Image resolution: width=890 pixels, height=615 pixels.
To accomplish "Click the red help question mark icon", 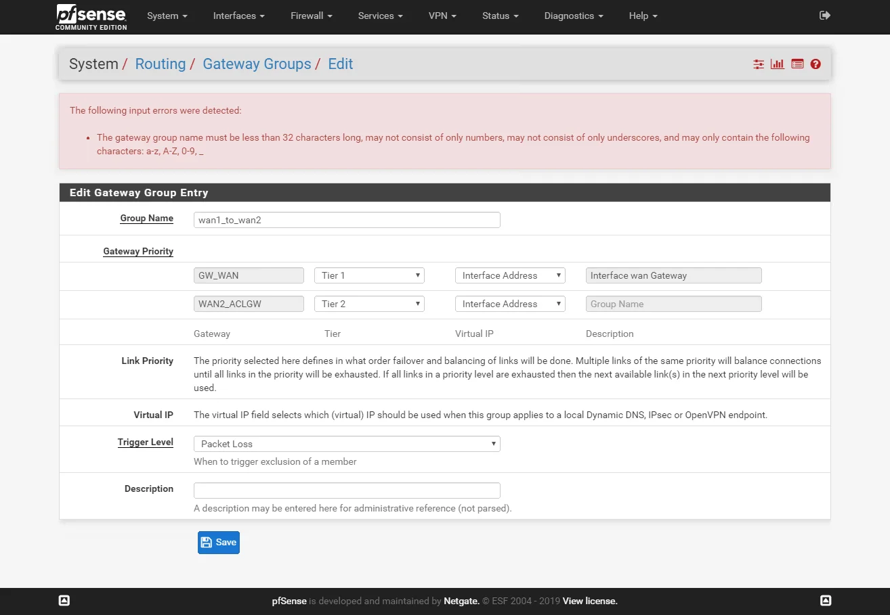I will (815, 64).
